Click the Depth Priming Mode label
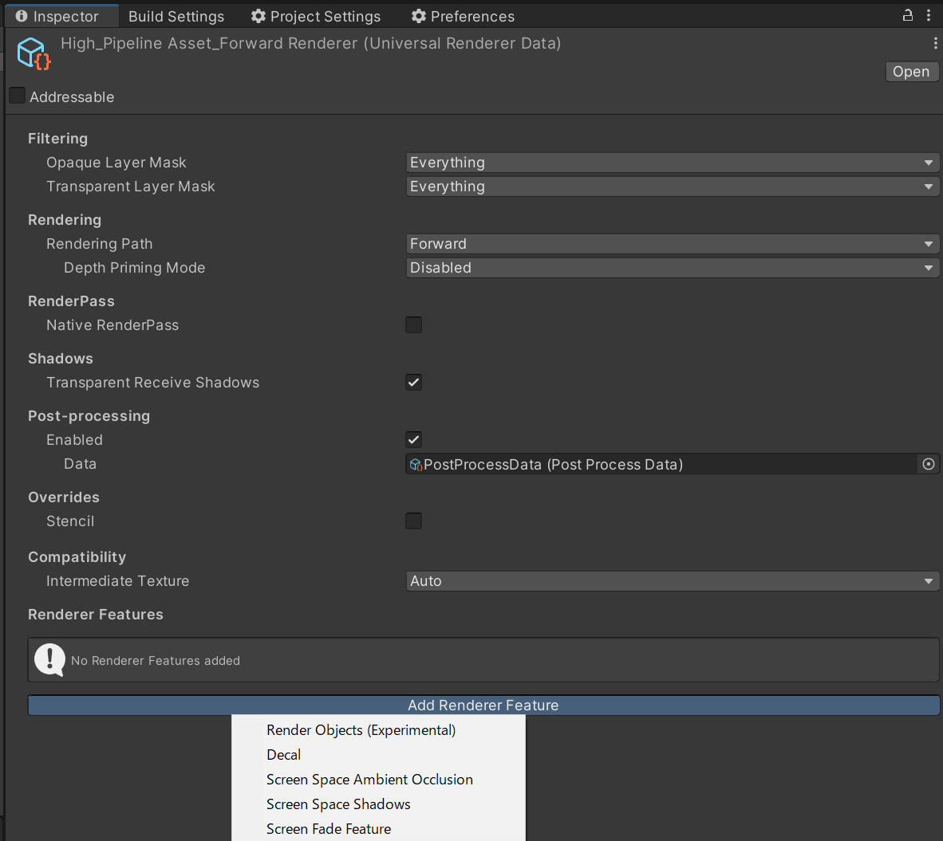The width and height of the screenshot is (943, 841). click(x=135, y=268)
